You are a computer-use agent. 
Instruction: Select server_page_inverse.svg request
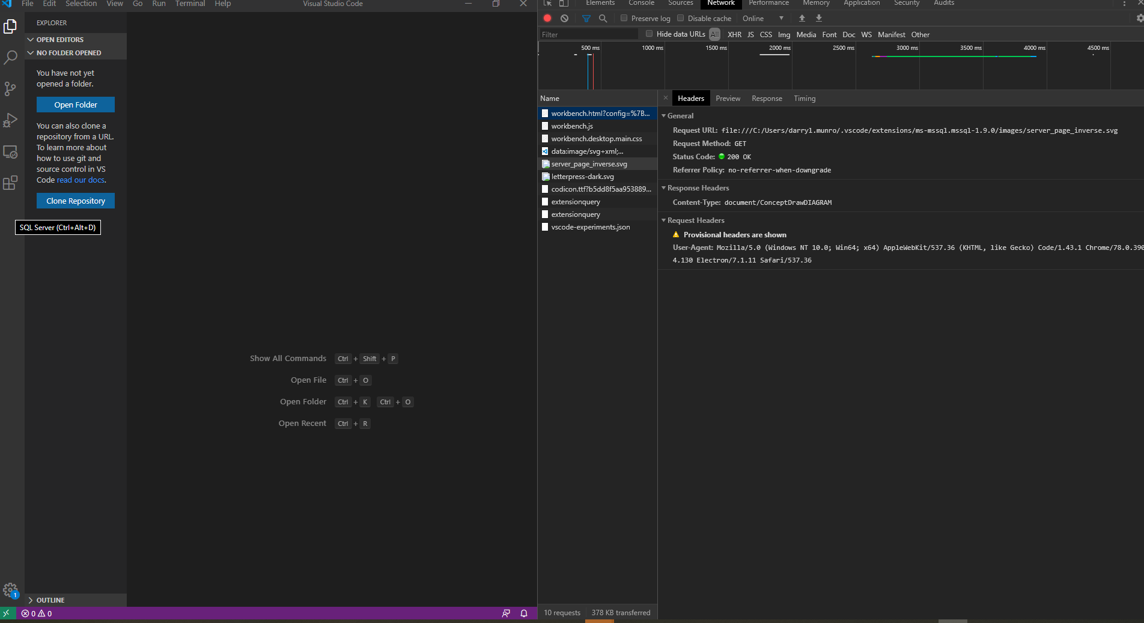point(597,164)
